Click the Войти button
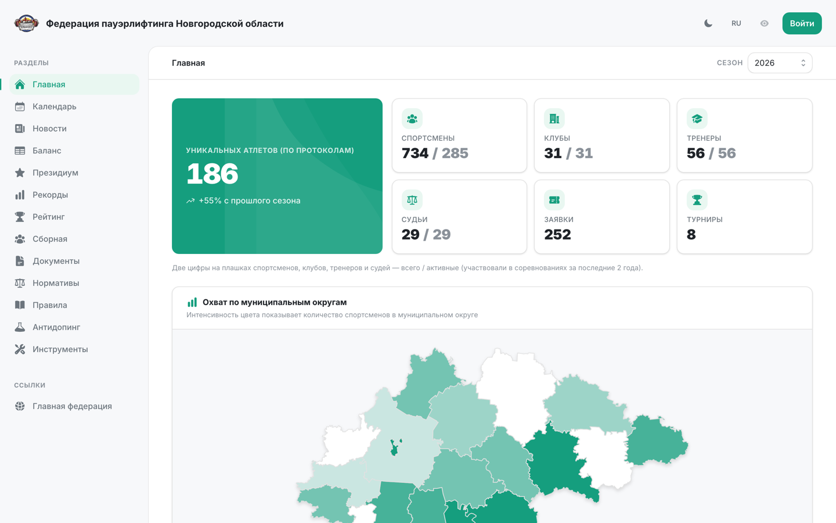 pos(802,23)
